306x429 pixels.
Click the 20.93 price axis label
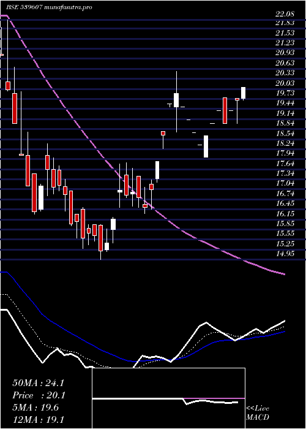tap(285, 53)
